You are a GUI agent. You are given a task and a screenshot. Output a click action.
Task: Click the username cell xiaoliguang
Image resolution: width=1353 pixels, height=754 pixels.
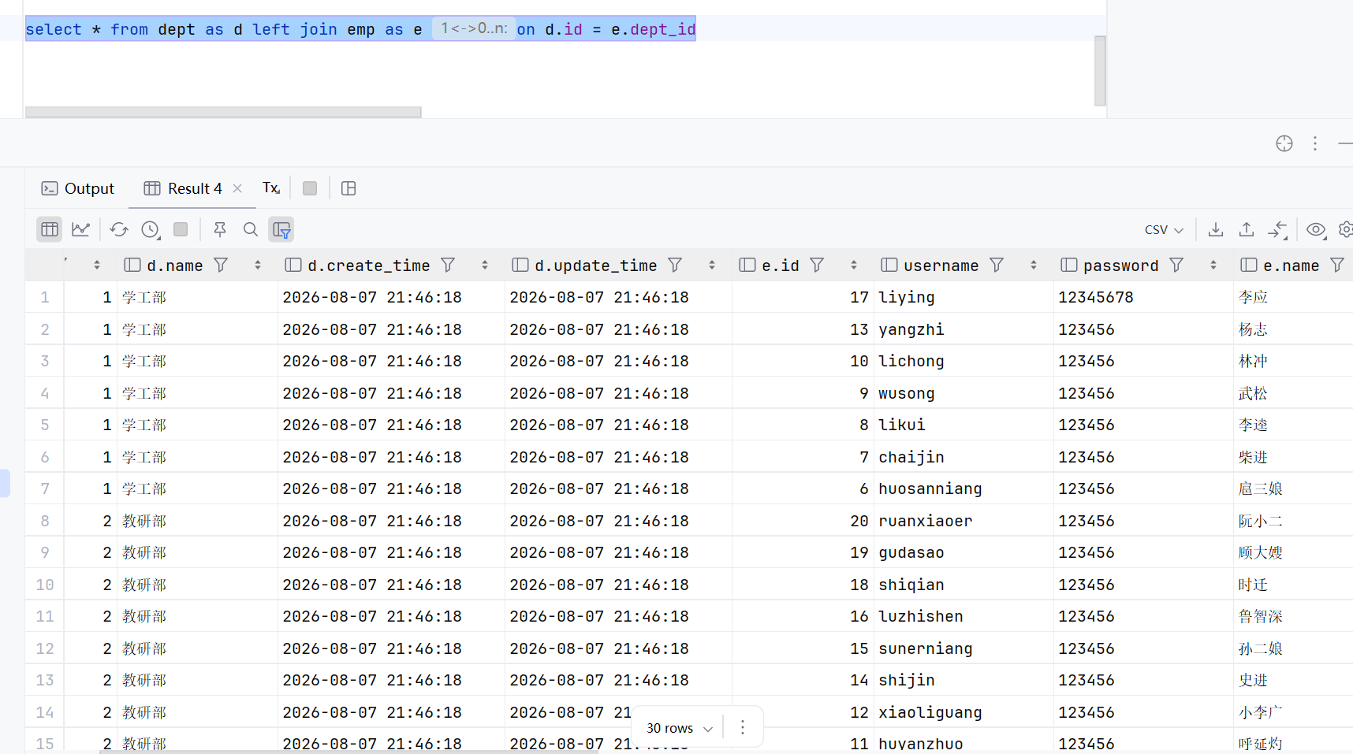tap(963, 712)
